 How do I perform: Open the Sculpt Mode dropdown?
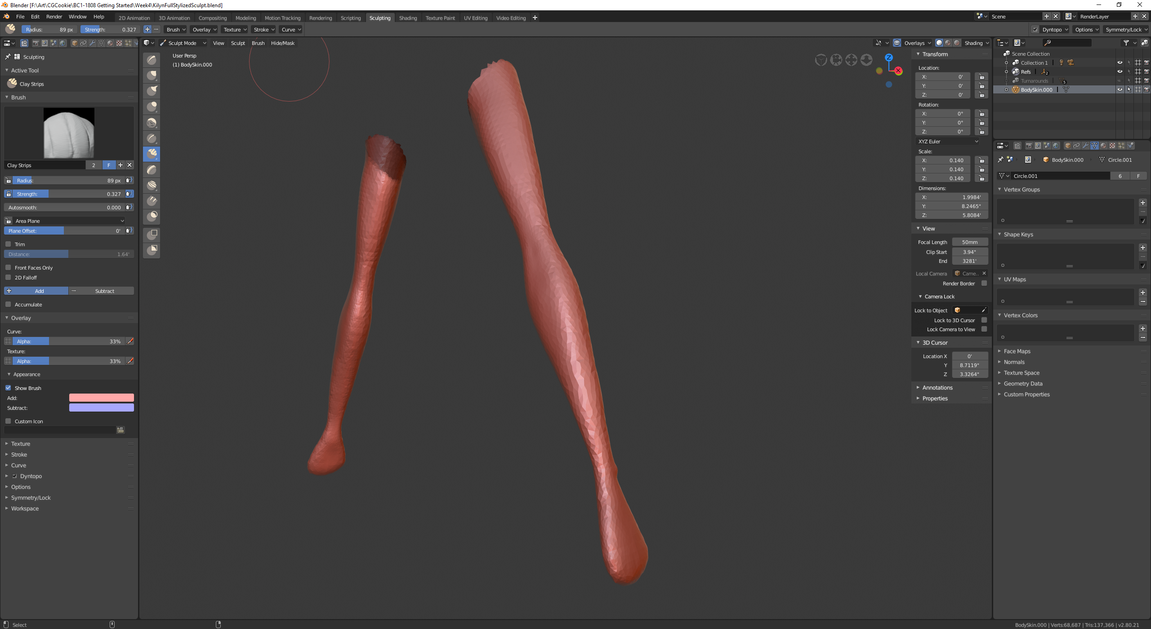coord(183,43)
